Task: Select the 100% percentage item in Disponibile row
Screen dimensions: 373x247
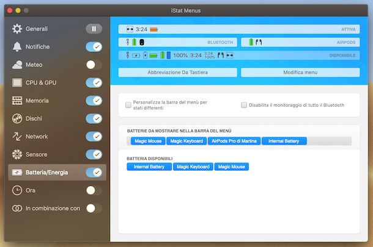Action: (x=180, y=55)
